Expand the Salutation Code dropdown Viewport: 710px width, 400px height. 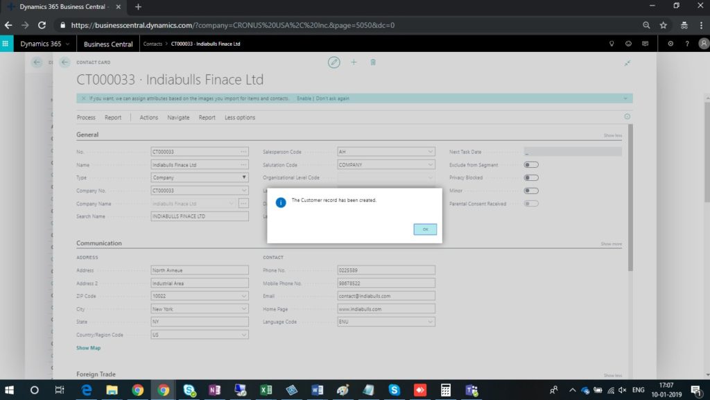point(431,165)
